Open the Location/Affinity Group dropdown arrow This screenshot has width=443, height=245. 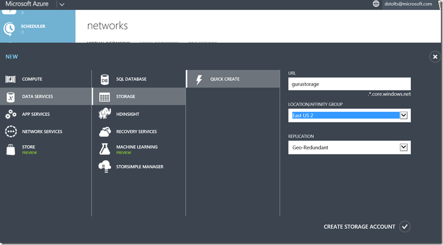403,115
